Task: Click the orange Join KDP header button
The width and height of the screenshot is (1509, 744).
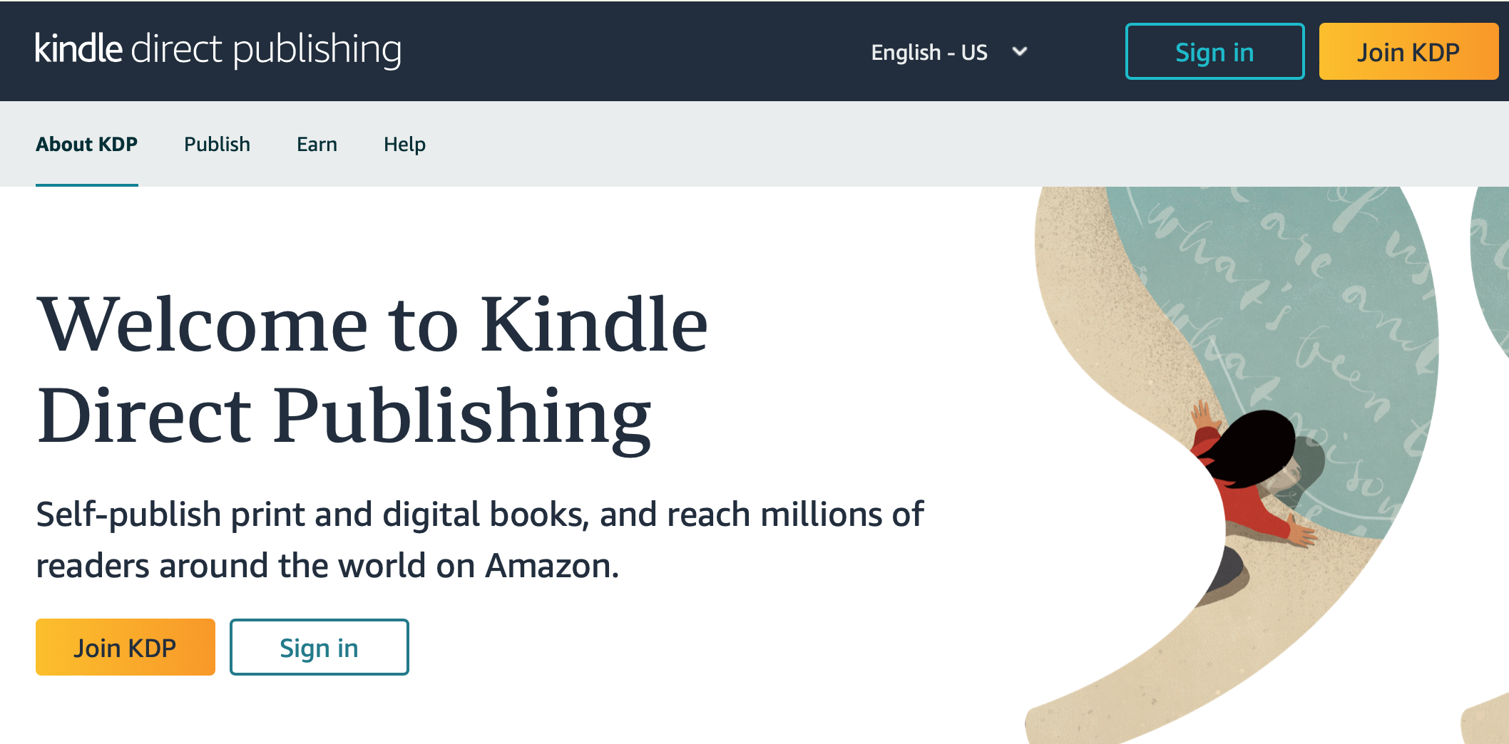Action: tap(1408, 51)
